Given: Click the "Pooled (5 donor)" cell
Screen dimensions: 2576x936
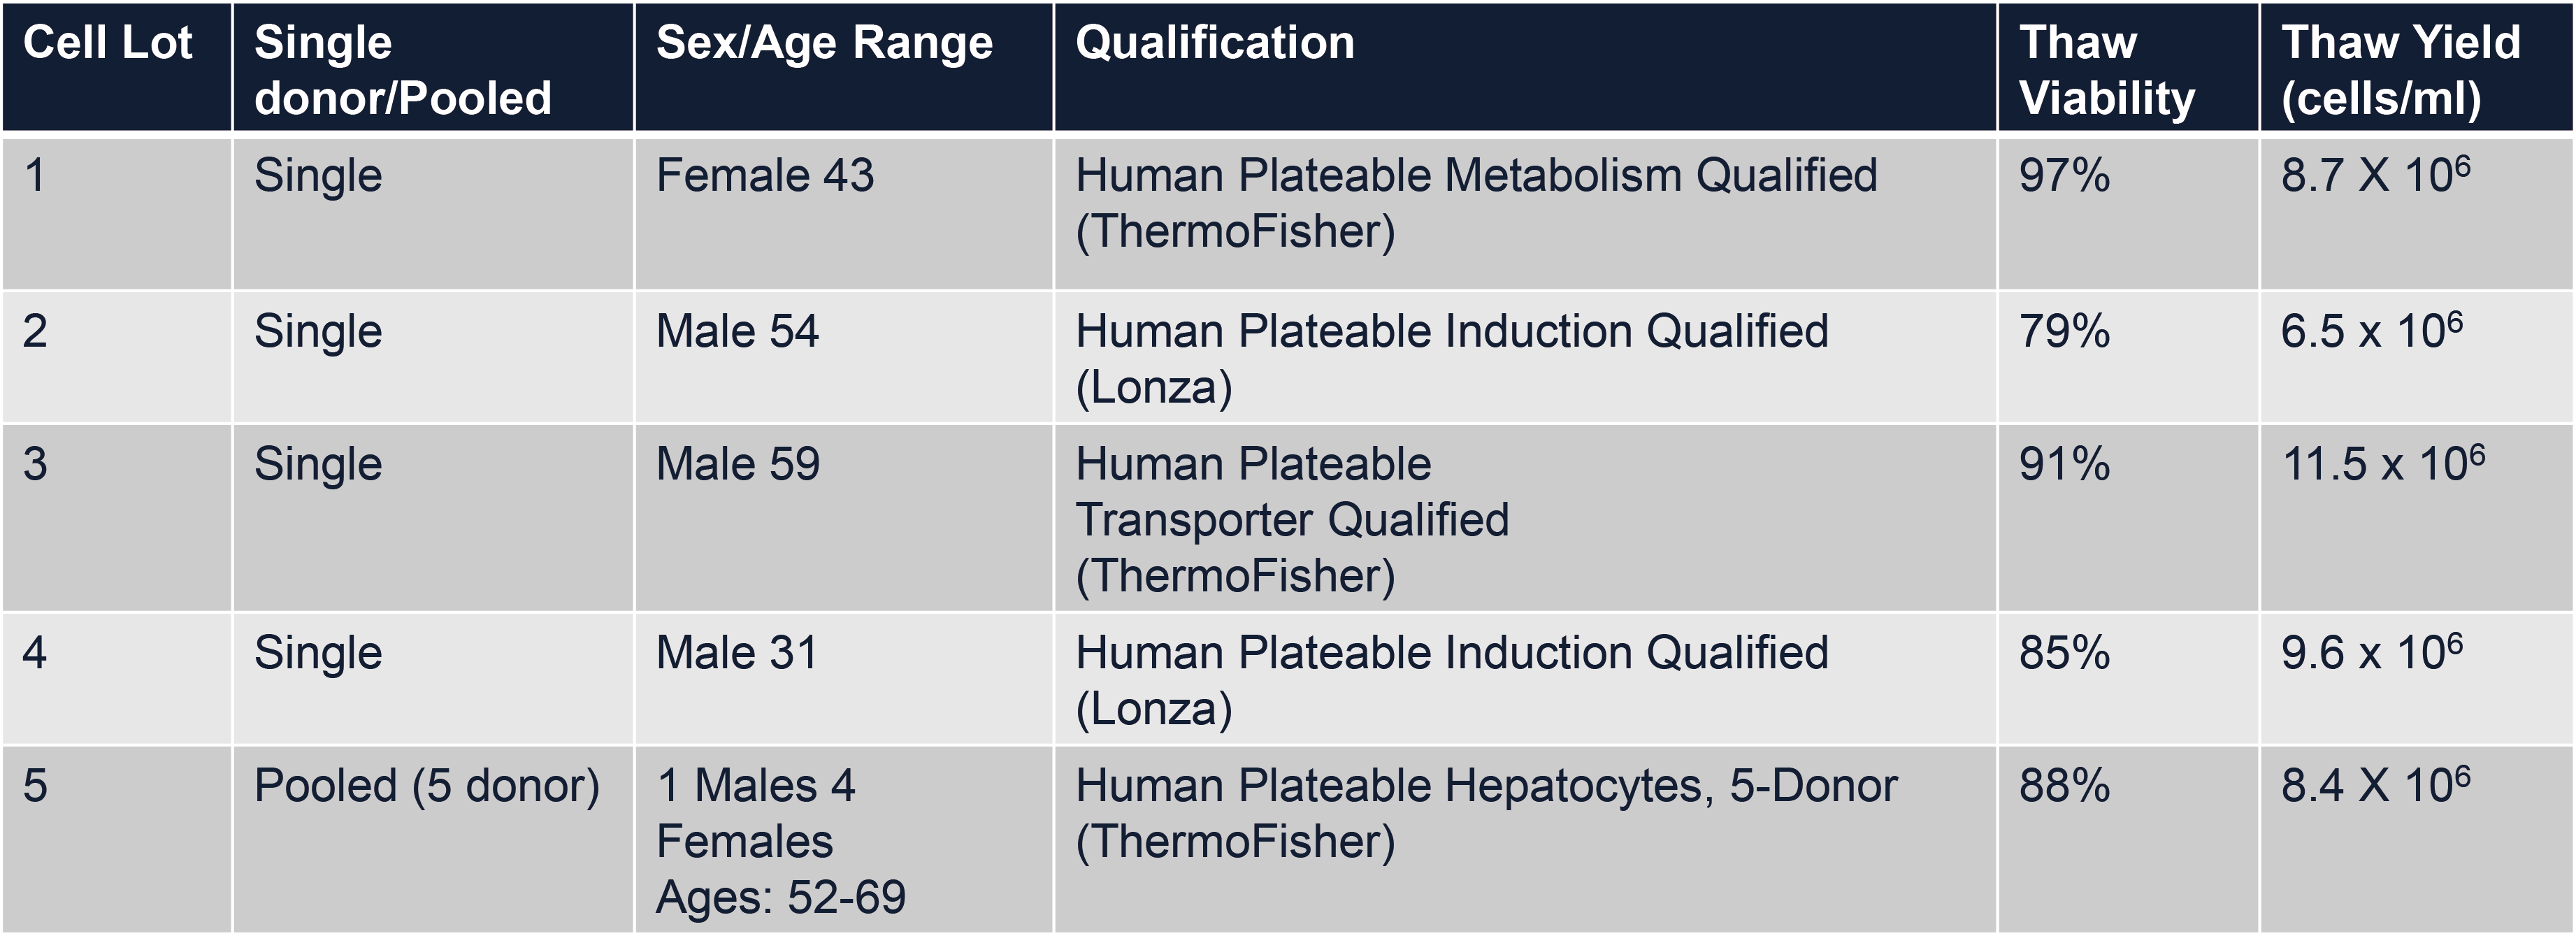Looking at the screenshot, I should tap(427, 786).
